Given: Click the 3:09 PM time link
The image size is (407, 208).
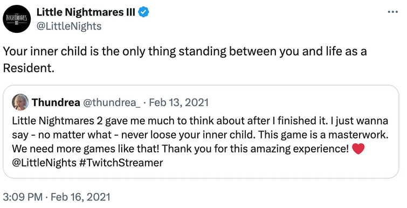Looking at the screenshot, I should point(23,197).
